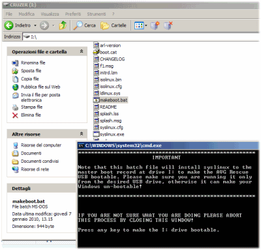Click Copia file link
Viewport: 261px width, 250px height.
[30, 79]
